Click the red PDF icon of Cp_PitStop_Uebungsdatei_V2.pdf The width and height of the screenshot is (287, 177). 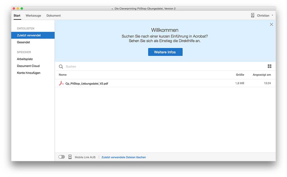coord(61,83)
